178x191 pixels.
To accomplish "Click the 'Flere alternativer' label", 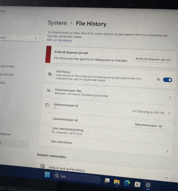I will [61, 142].
